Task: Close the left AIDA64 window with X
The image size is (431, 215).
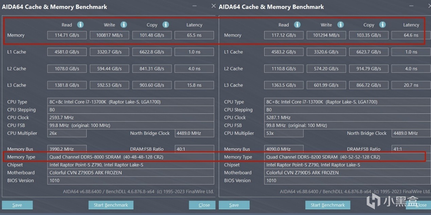Action: pyautogui.click(x=213, y=6)
